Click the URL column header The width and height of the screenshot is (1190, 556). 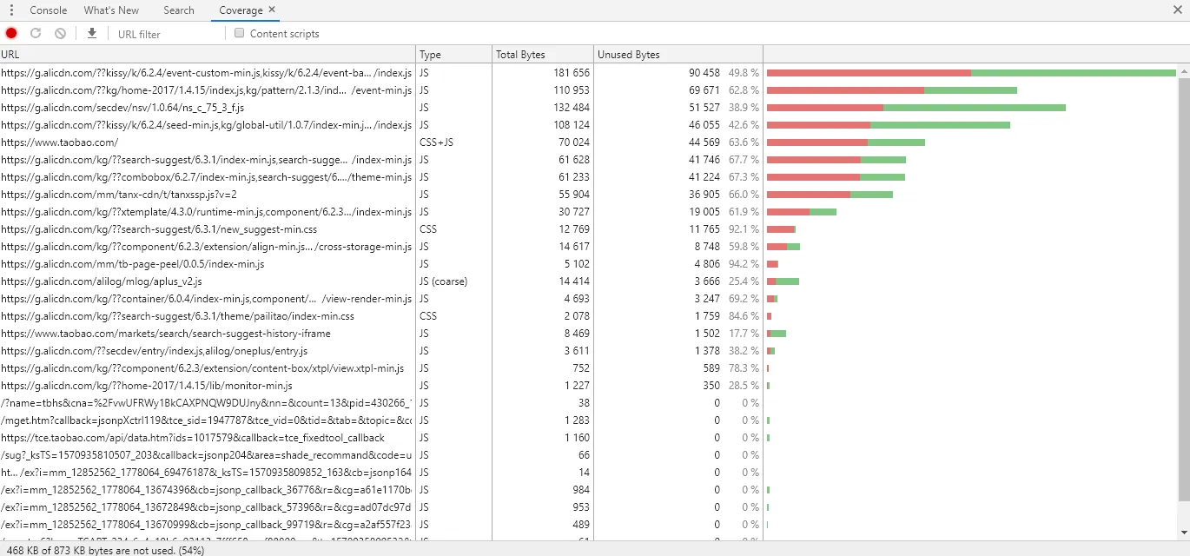click(207, 55)
